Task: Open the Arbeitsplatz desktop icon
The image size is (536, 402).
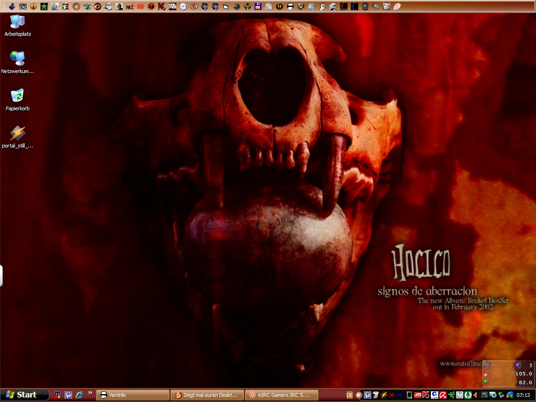Action: 17,26
